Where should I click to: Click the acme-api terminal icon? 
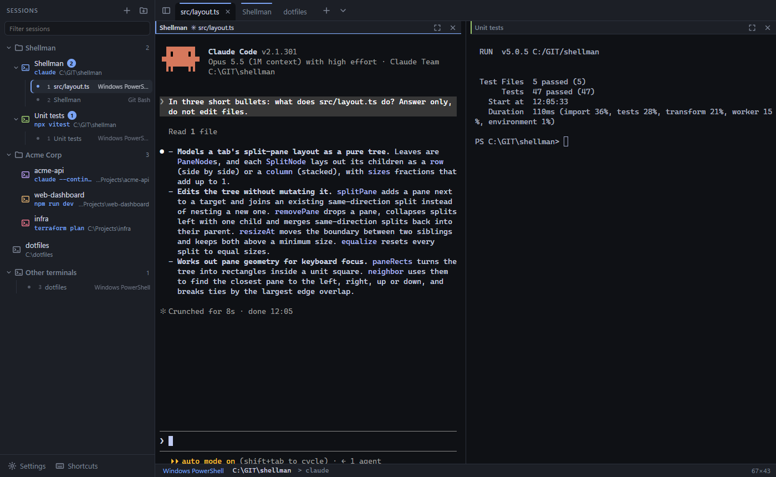coord(25,175)
